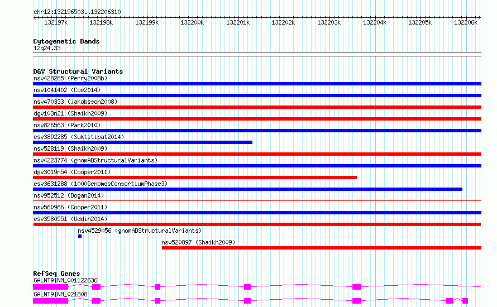
Task: Open variant label nsv4223774 (gnomADStructuralVariants)
Action: pos(95,160)
